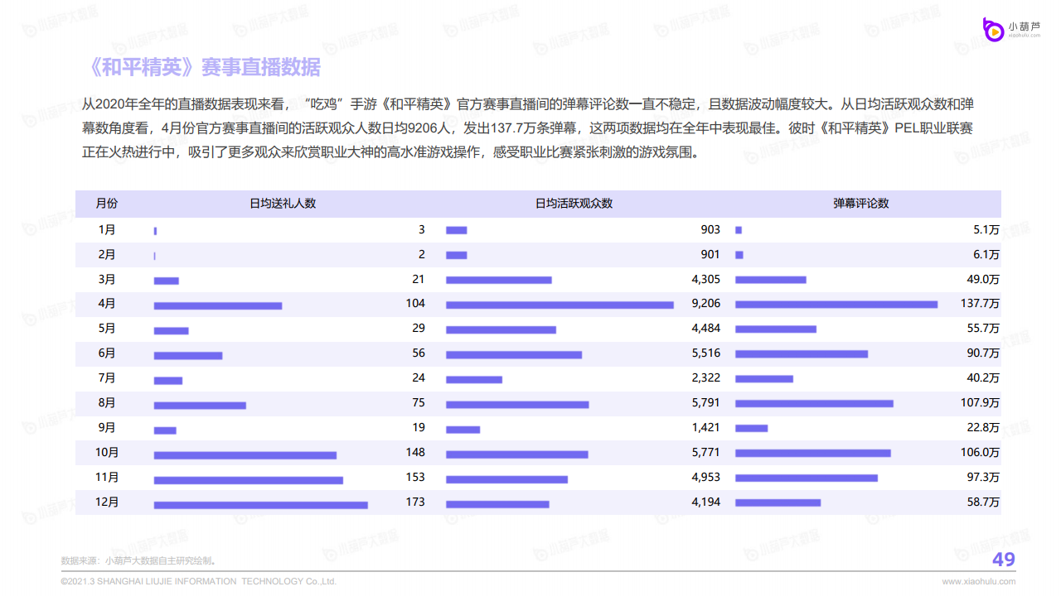Click the slide title 《和平精英》赛事直播数据
The height and width of the screenshot is (596, 1061).
coord(204,67)
